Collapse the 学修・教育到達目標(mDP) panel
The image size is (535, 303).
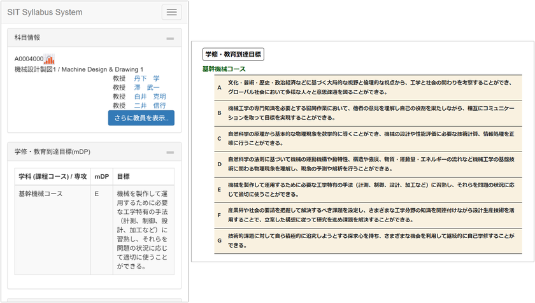(x=170, y=152)
